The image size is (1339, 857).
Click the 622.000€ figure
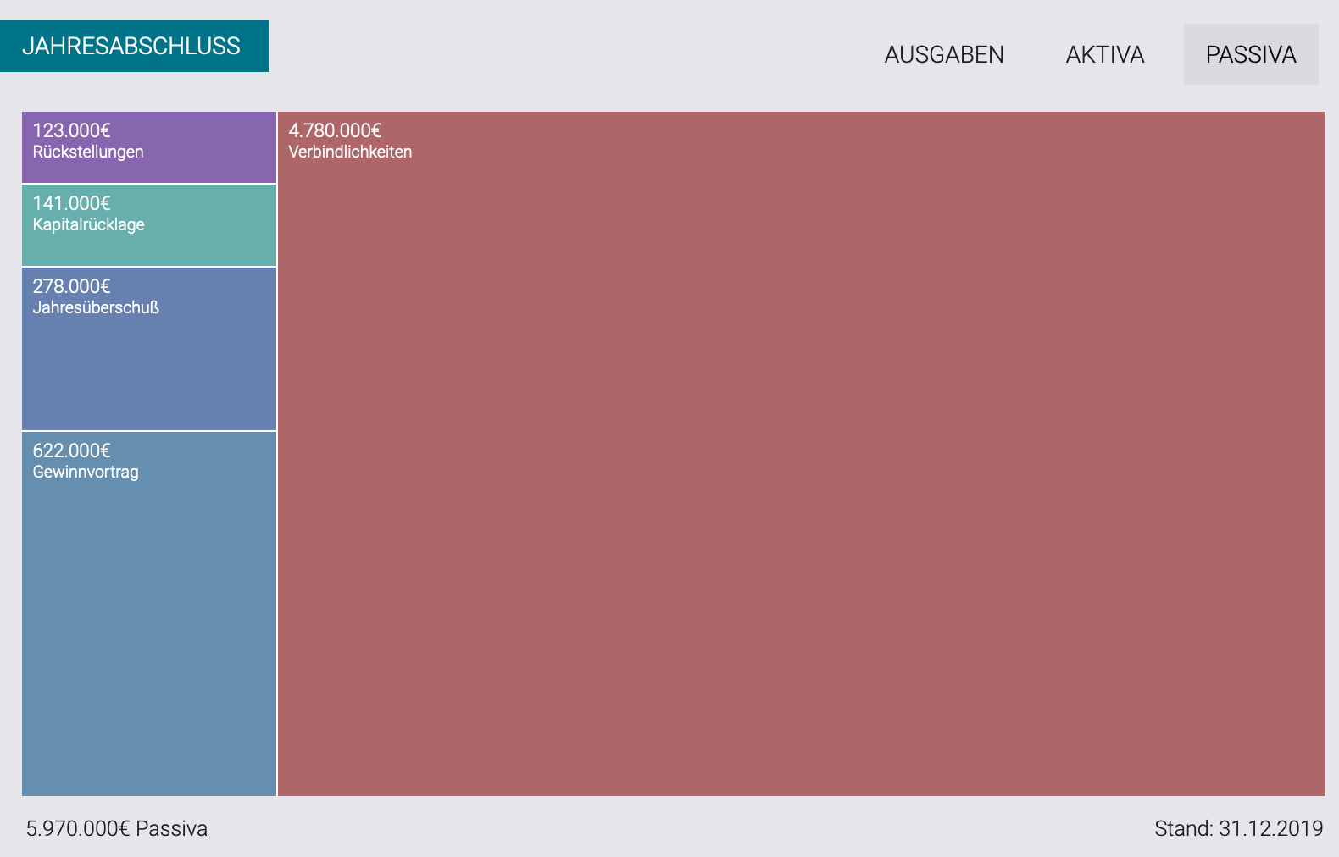point(72,451)
